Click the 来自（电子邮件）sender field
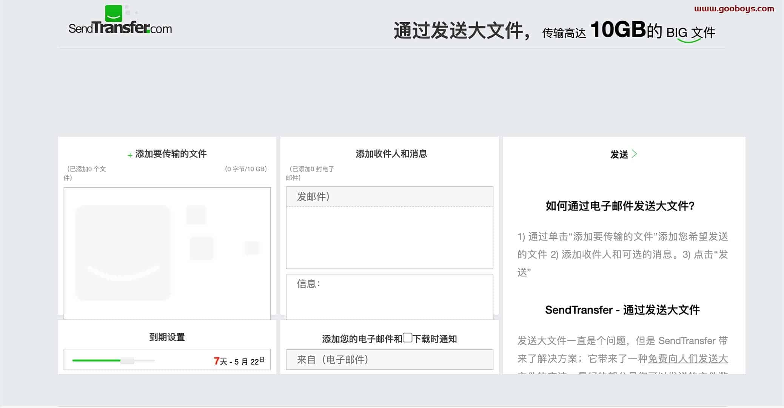 click(390, 359)
